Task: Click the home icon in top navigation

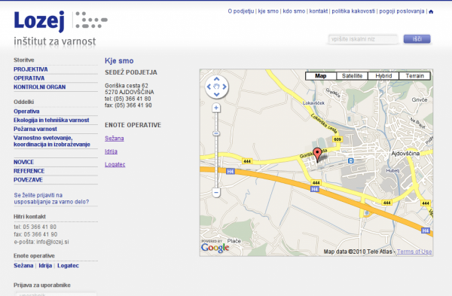Action: click(x=431, y=11)
